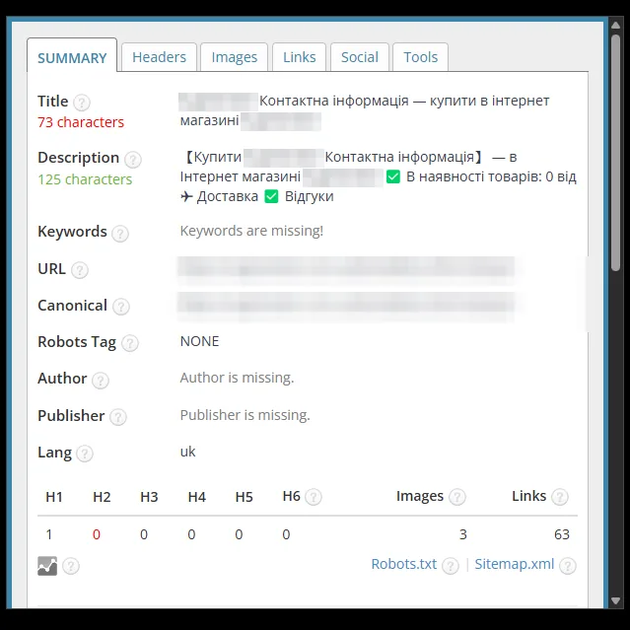
Task: Click the help icon beside Publisher
Action: [118, 417]
